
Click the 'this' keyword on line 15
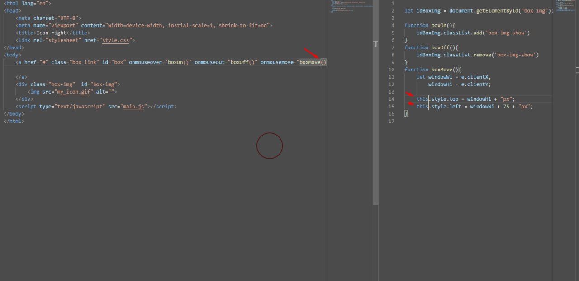(422, 107)
